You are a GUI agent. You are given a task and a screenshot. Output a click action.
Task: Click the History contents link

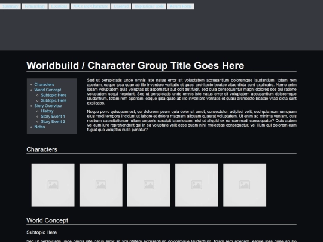[47, 111]
